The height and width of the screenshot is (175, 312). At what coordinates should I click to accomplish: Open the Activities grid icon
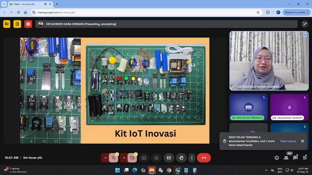305,157
